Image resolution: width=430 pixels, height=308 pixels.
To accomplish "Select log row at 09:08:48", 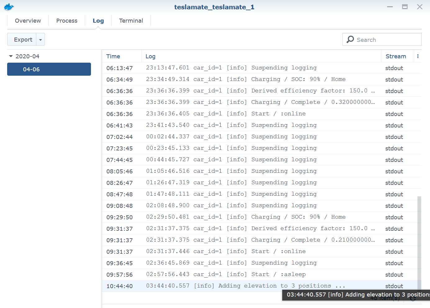I will click(262, 206).
